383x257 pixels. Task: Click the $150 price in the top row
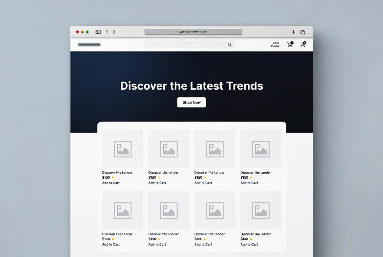point(198,178)
